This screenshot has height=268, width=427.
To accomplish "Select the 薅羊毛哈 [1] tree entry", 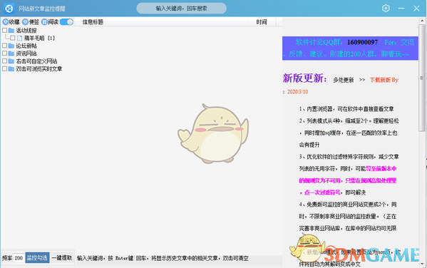I will coord(39,38).
